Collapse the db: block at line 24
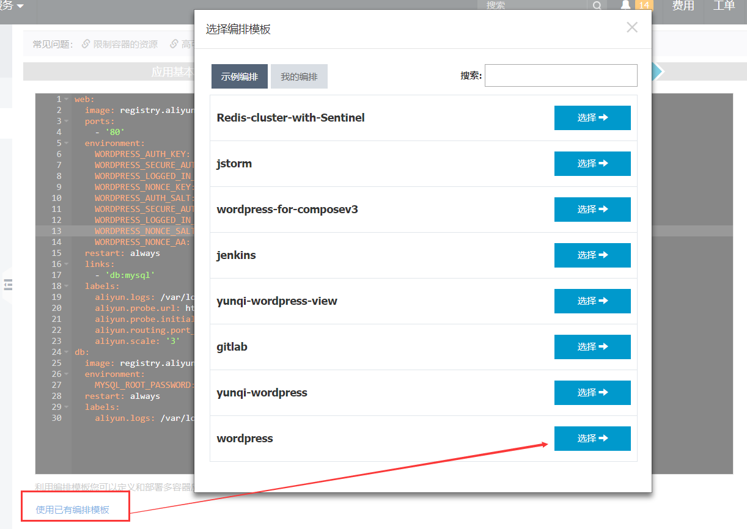Viewport: 747px width, 529px height. pos(67,352)
